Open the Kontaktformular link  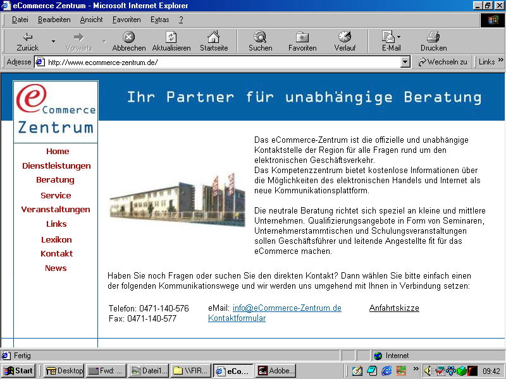[x=237, y=318]
